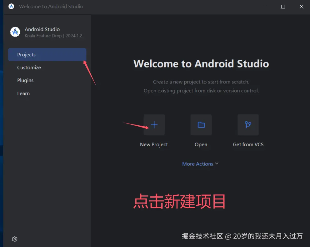
Task: Click the Welcome to Android Studio heading
Action: pos(201,64)
